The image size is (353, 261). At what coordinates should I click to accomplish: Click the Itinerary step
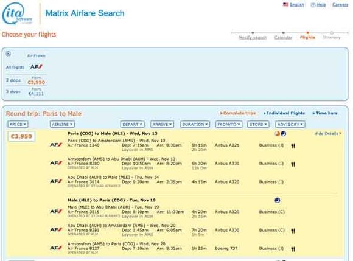pos(331,37)
